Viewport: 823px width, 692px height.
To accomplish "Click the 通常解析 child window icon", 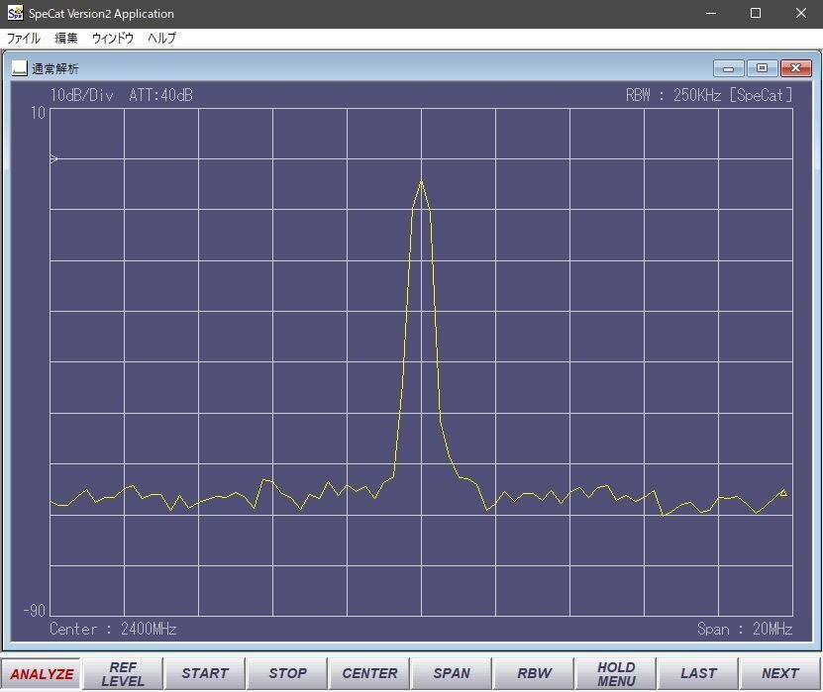I will [20, 68].
